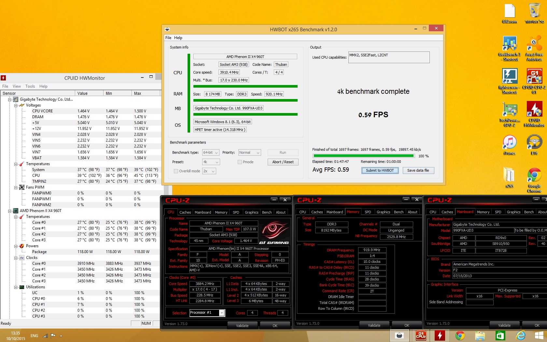
Task: Launch Internet Explorer from the taskbar
Action: pyautogui.click(x=521, y=335)
